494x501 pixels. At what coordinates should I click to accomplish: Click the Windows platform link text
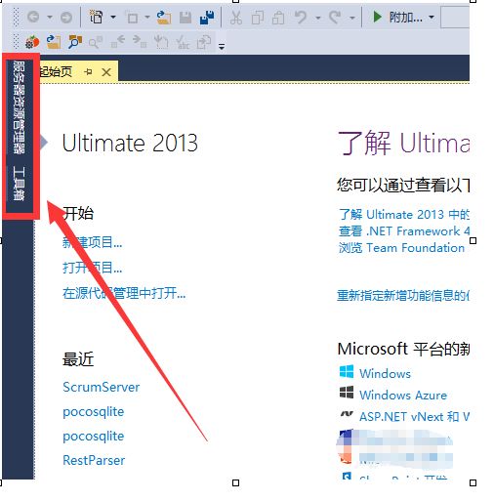click(x=385, y=373)
